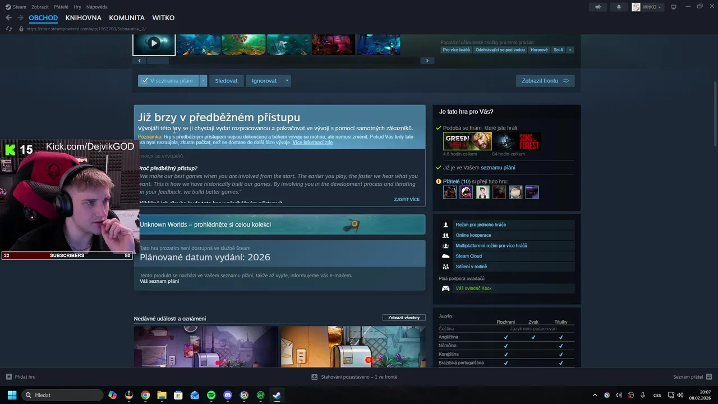Expand tags with plus button
The height and width of the screenshot is (404, 718).
(x=570, y=50)
